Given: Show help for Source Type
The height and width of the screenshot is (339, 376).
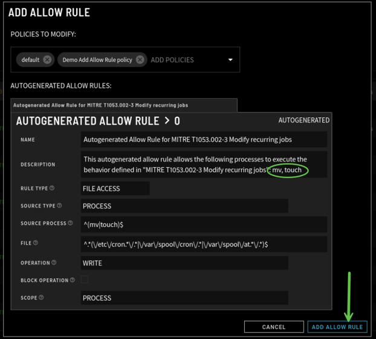Looking at the screenshot, I should 59,205.
